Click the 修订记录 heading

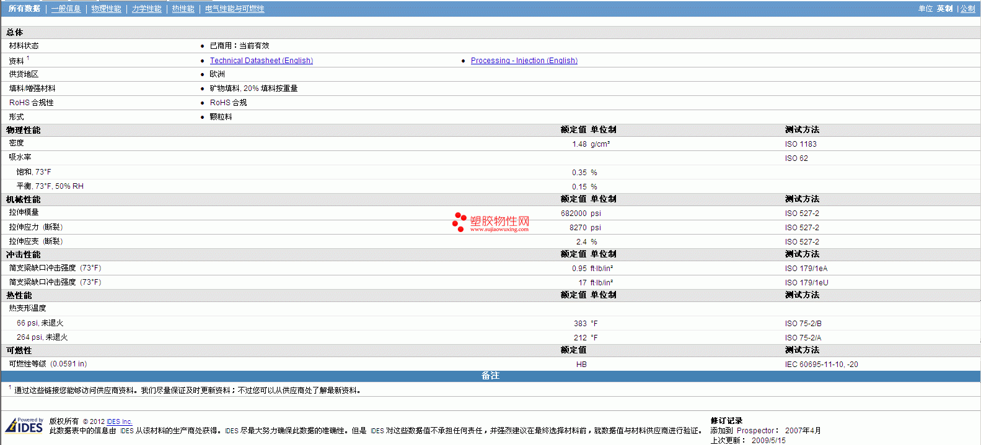click(726, 421)
